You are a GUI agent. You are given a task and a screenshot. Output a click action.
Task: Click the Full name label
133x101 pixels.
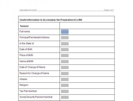click(x=25, y=32)
